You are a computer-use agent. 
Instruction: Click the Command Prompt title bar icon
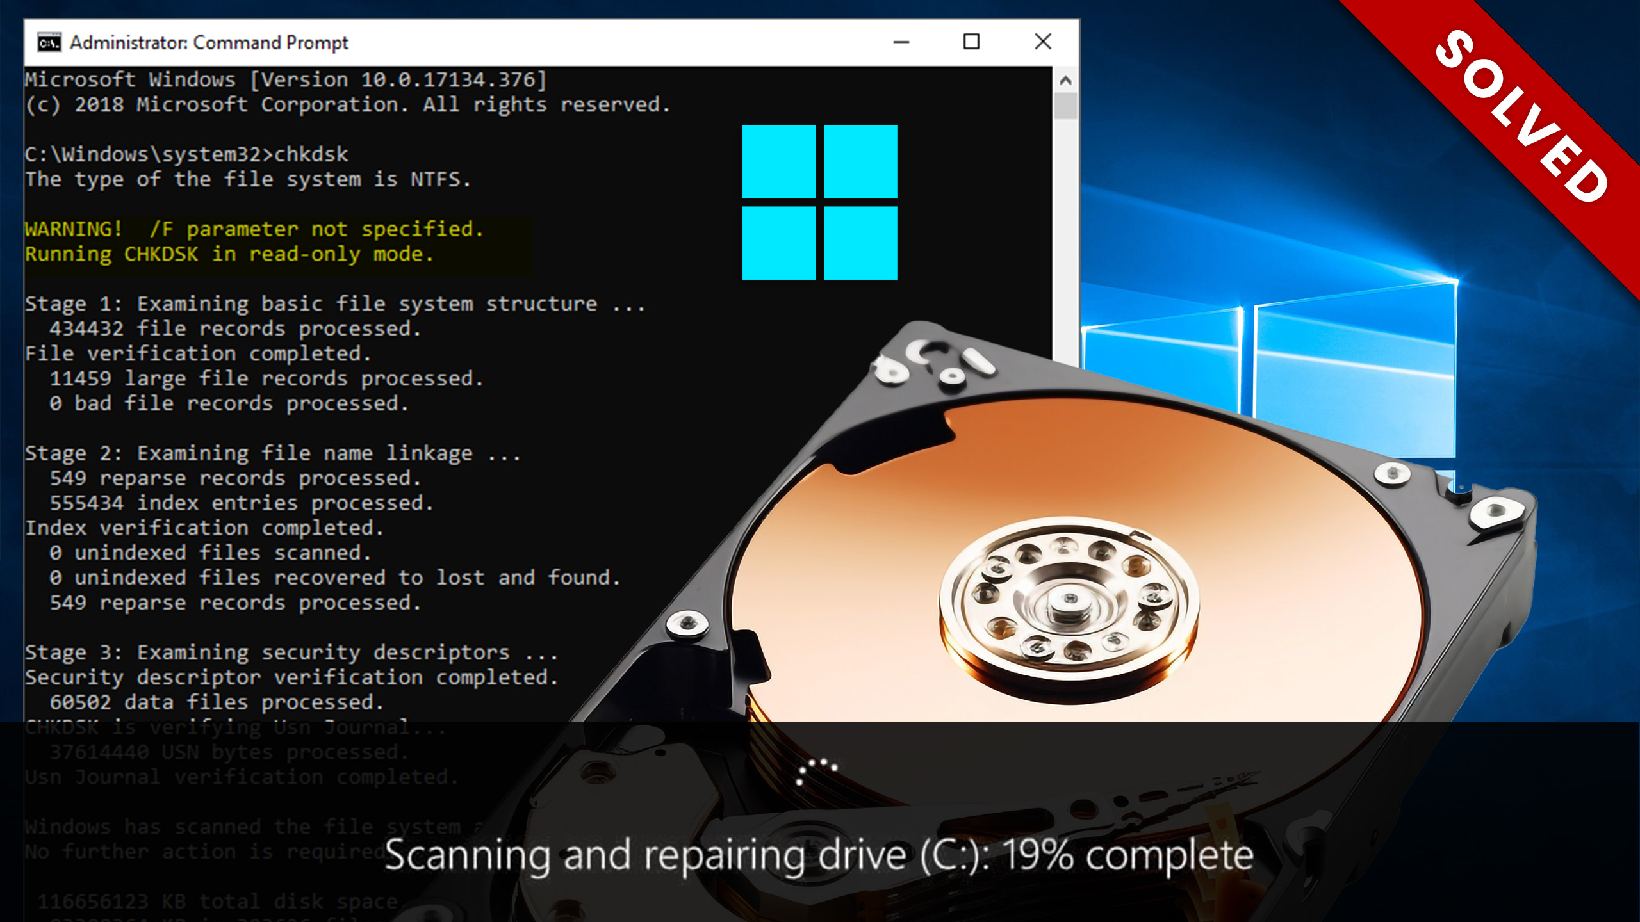tap(49, 42)
